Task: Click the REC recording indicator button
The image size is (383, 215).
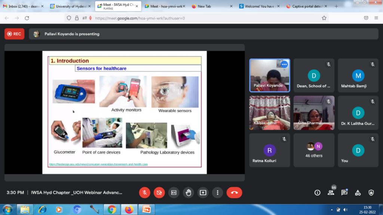Action: pyautogui.click(x=14, y=34)
